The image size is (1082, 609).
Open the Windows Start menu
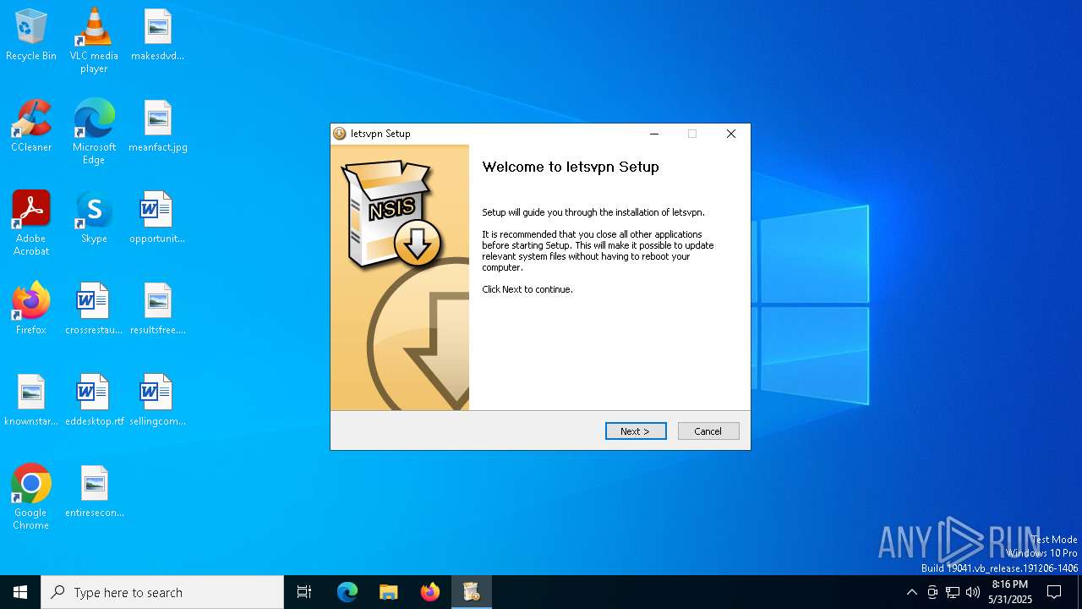pyautogui.click(x=20, y=592)
